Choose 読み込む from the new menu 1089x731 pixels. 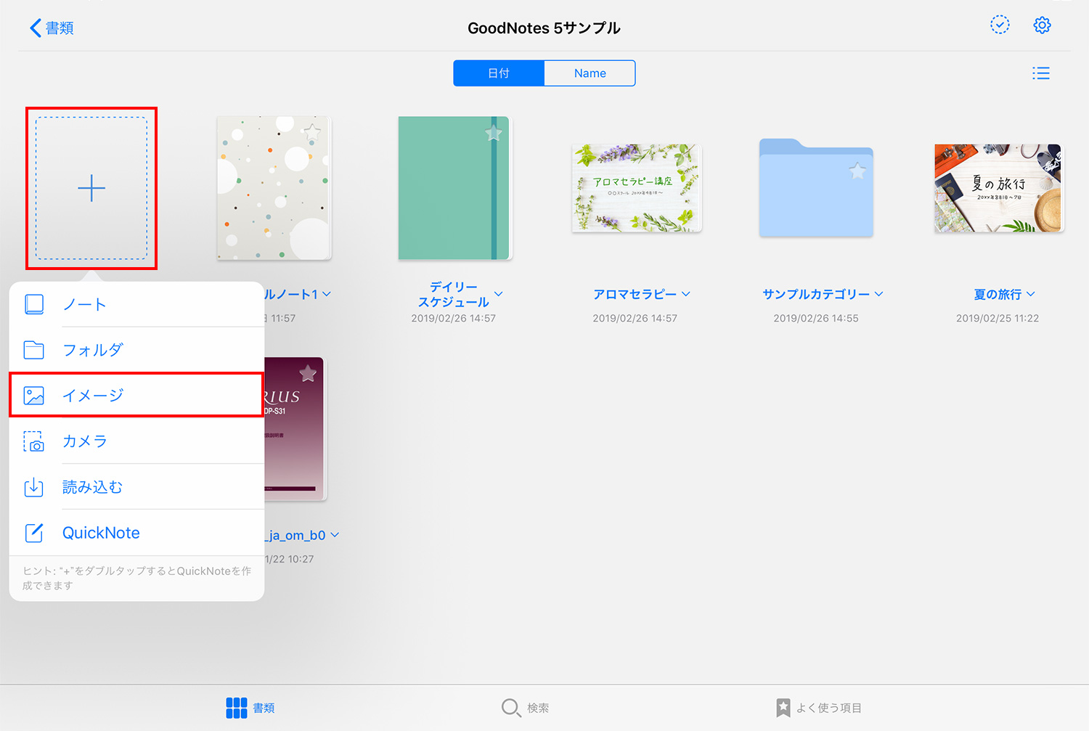point(137,487)
